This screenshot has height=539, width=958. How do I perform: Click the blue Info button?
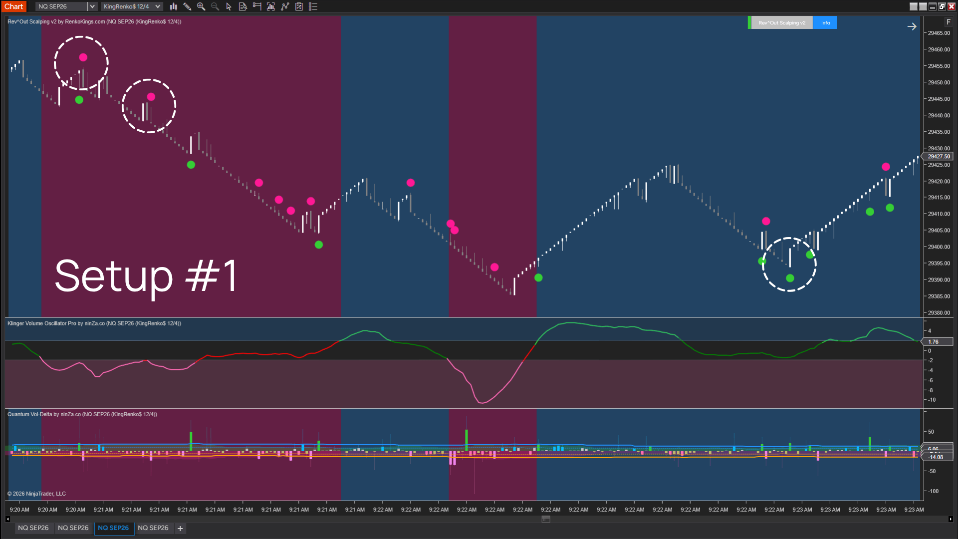click(825, 22)
